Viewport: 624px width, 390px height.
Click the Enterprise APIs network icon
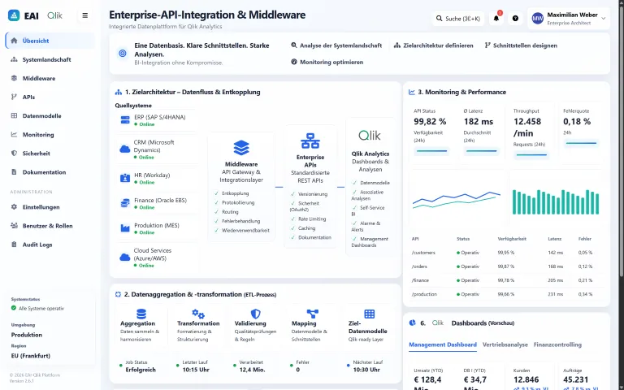310,141
